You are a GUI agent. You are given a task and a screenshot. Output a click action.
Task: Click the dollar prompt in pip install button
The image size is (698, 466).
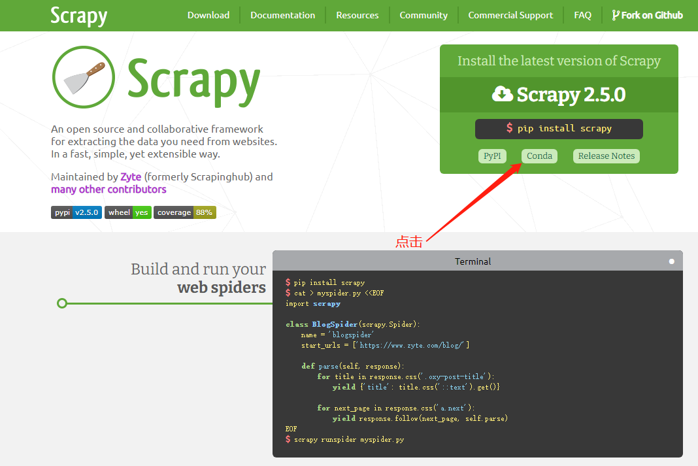pos(511,129)
